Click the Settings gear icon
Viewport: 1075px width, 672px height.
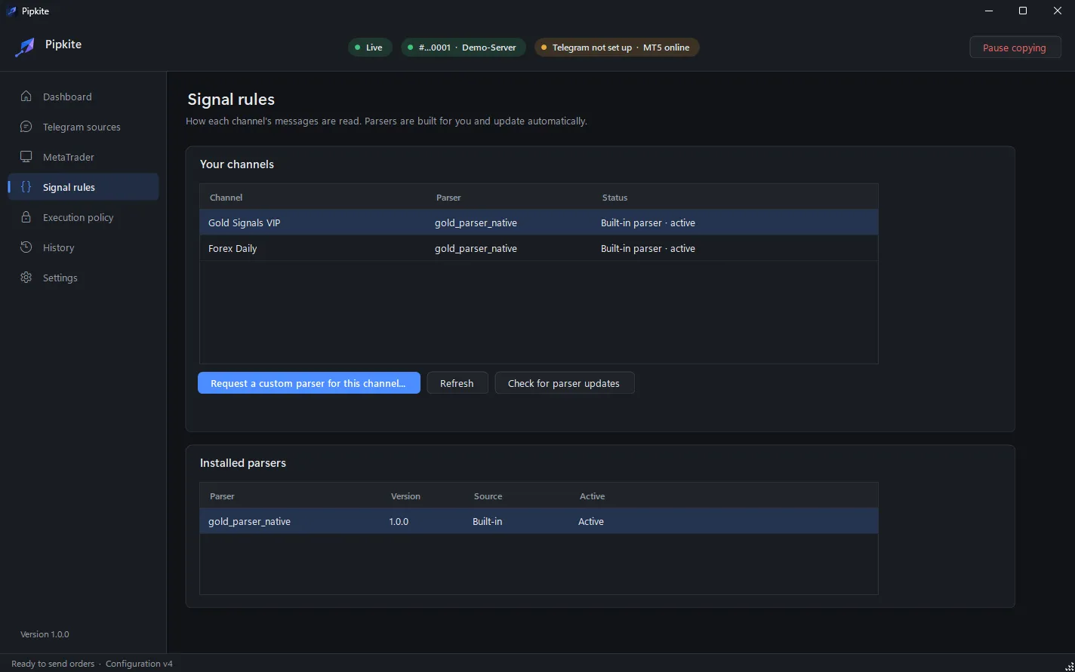pos(26,278)
